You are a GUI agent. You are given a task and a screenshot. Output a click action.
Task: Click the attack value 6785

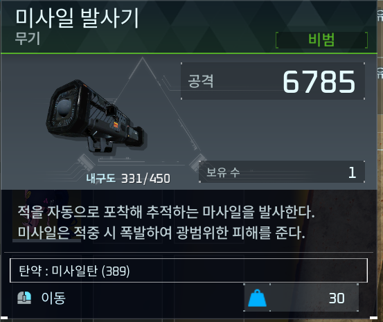point(319,82)
